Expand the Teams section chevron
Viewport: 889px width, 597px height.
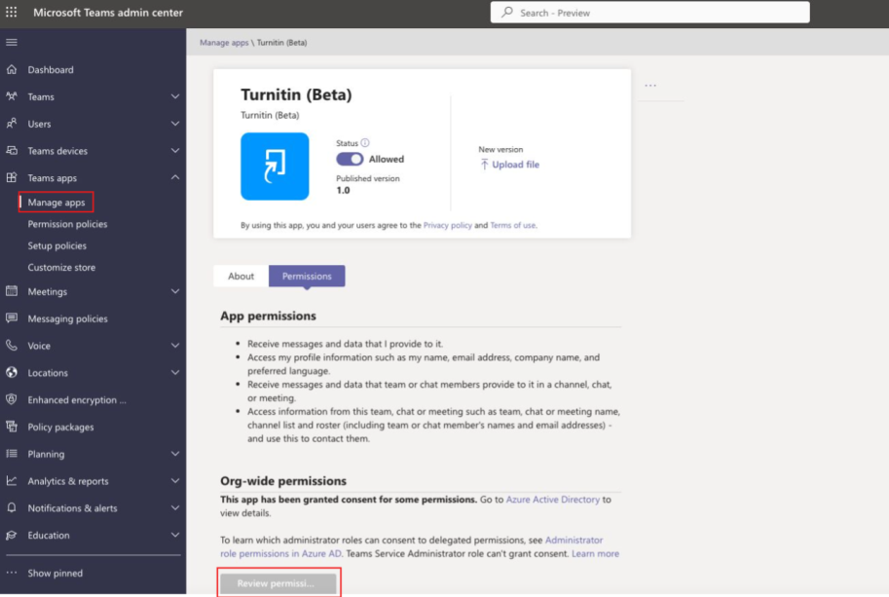point(175,96)
